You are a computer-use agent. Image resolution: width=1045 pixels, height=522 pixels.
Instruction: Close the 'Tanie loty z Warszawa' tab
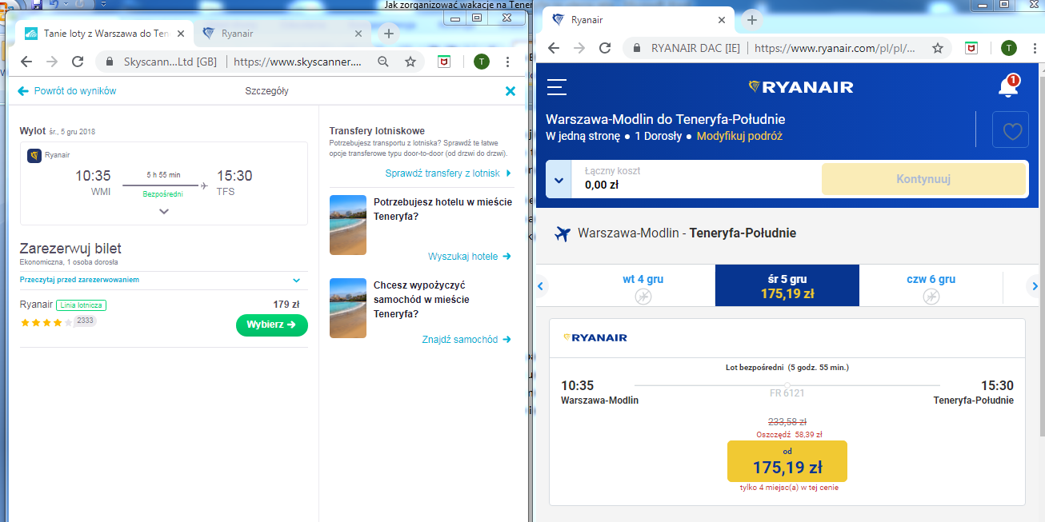[181, 34]
